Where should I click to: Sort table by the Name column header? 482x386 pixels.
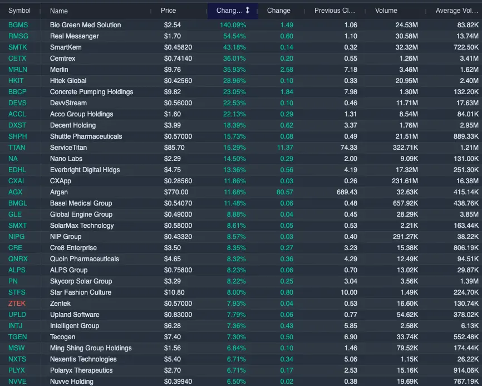(58, 11)
